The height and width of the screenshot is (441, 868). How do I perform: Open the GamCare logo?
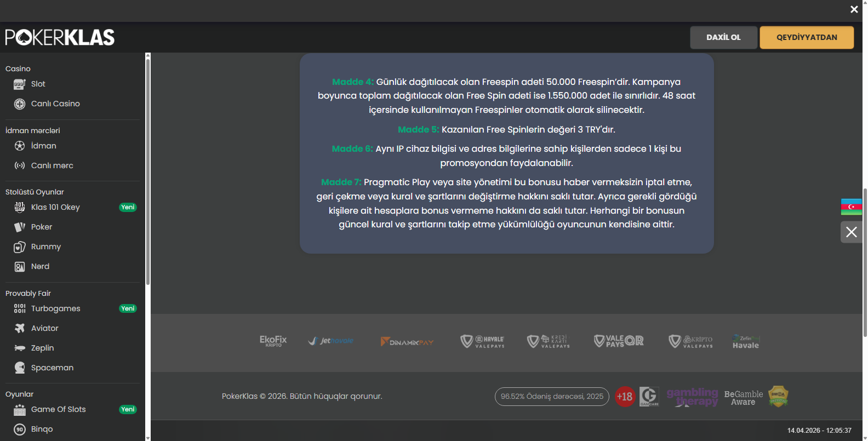tap(649, 396)
